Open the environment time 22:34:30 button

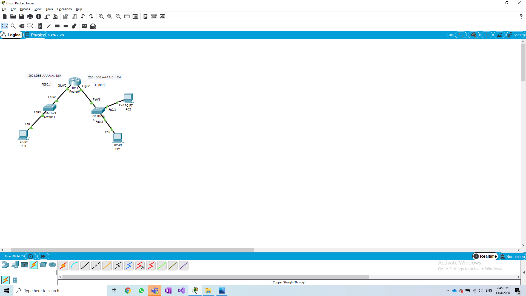[x=516, y=35]
